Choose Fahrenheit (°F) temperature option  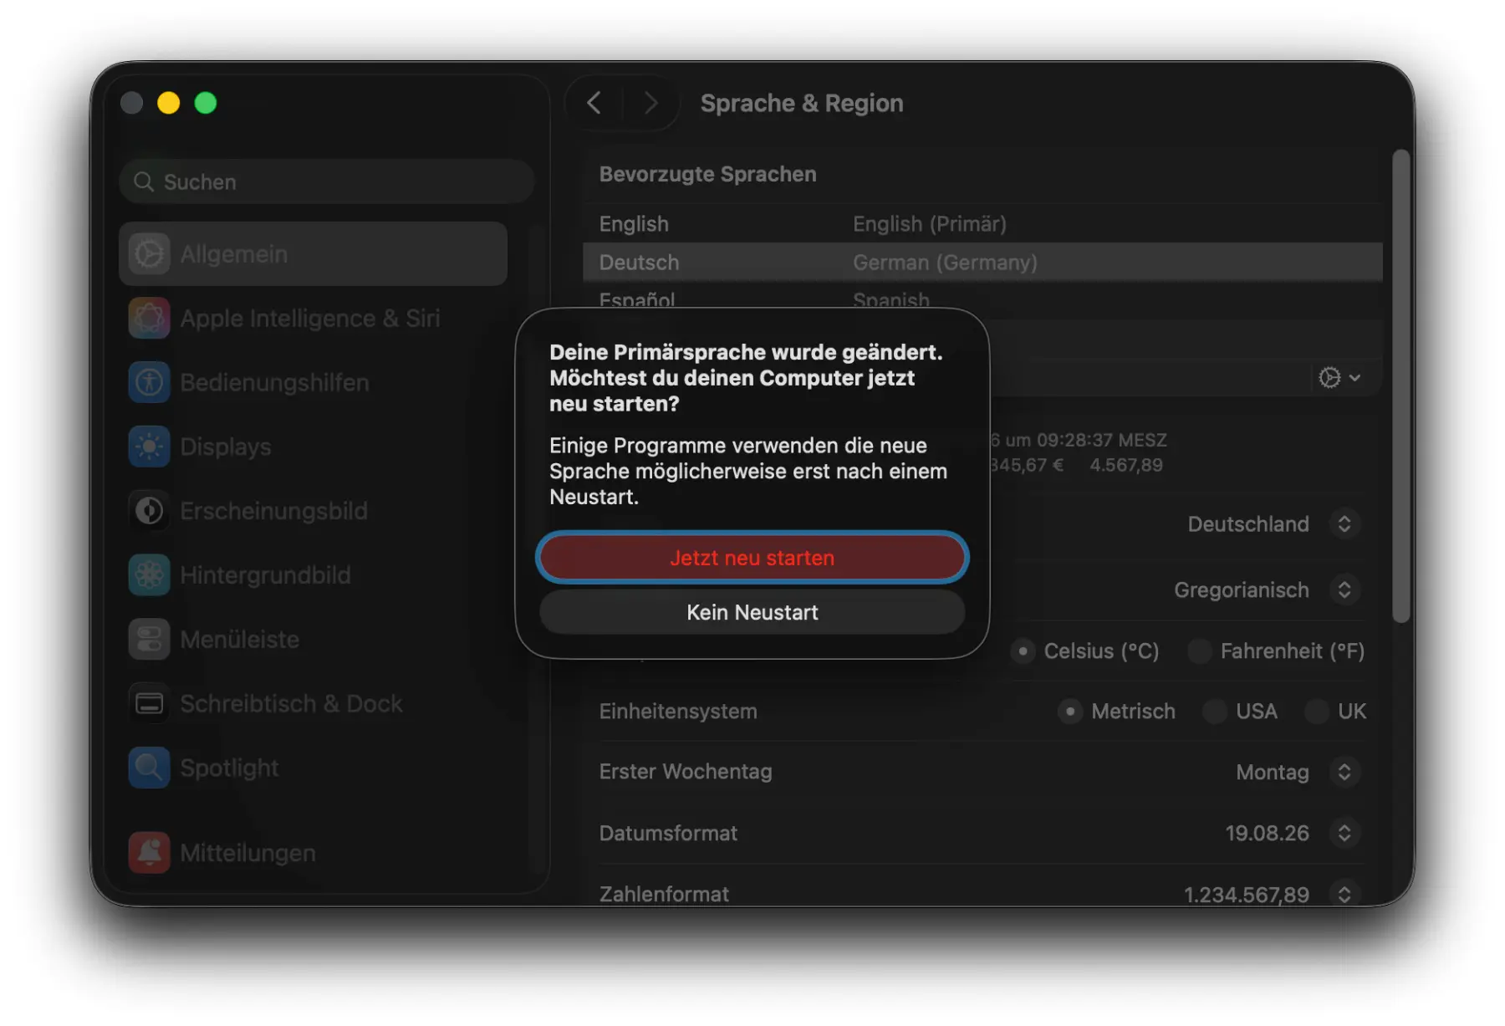(1200, 651)
